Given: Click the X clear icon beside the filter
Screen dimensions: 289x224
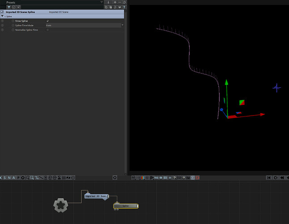Looking at the screenshot, I should click(18, 7).
